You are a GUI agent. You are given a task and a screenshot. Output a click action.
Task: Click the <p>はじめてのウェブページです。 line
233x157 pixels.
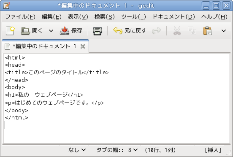pyautogui.click(x=54, y=103)
